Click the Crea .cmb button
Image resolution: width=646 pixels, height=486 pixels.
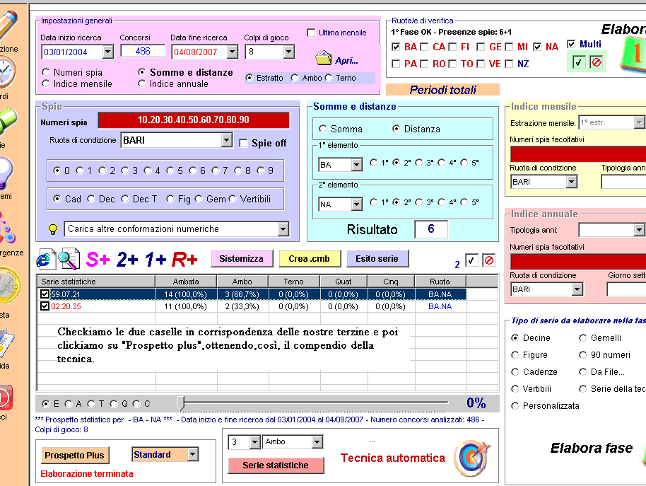tap(310, 259)
